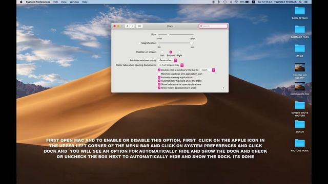328x184 pixels.
Task: Select the YOUTUBE MUSIC folder
Action: click(x=300, y=143)
